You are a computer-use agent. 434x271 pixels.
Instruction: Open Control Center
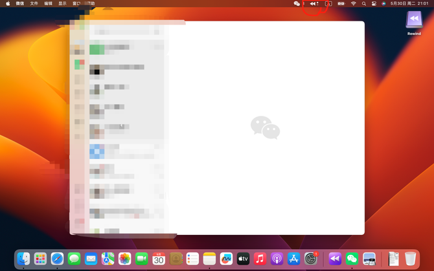tap(374, 4)
